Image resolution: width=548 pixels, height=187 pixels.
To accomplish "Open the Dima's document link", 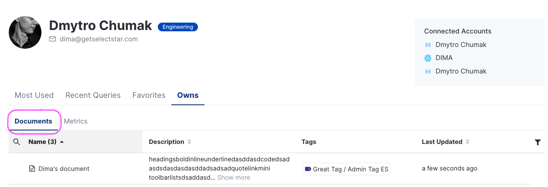I will tap(64, 169).
